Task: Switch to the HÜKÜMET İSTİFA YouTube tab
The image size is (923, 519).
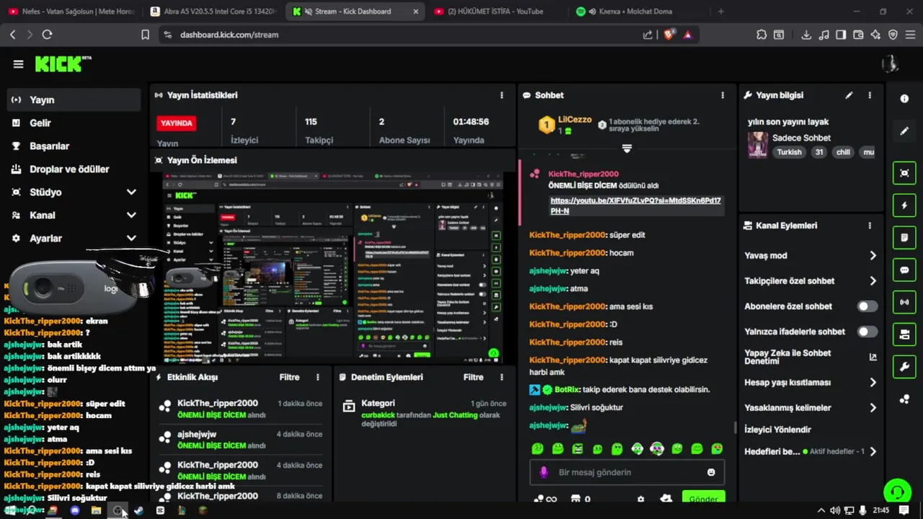Action: tap(498, 12)
